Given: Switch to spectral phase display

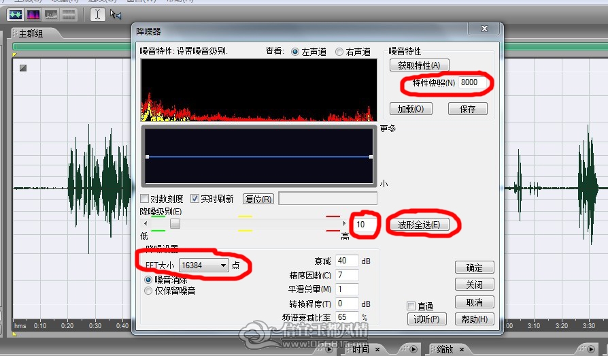Looking at the screenshot, I should pyautogui.click(x=69, y=15).
